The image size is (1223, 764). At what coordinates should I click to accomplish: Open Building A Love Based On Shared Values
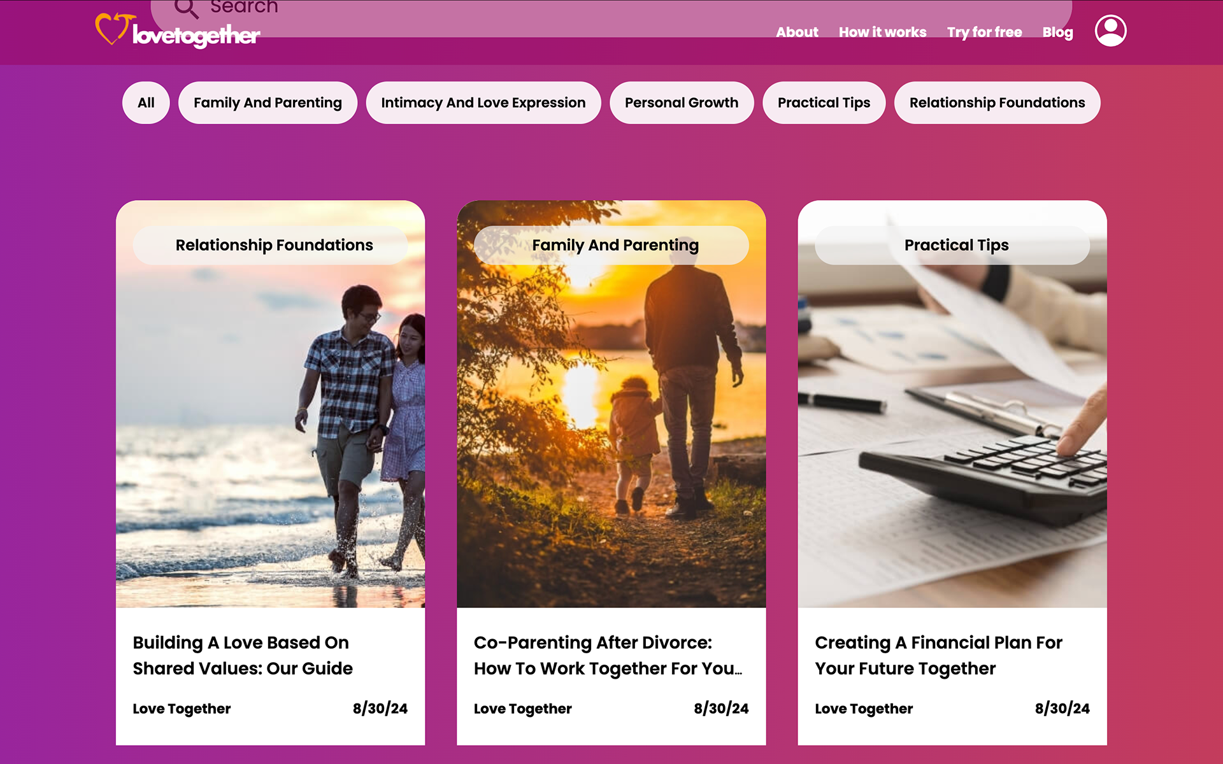tap(243, 655)
